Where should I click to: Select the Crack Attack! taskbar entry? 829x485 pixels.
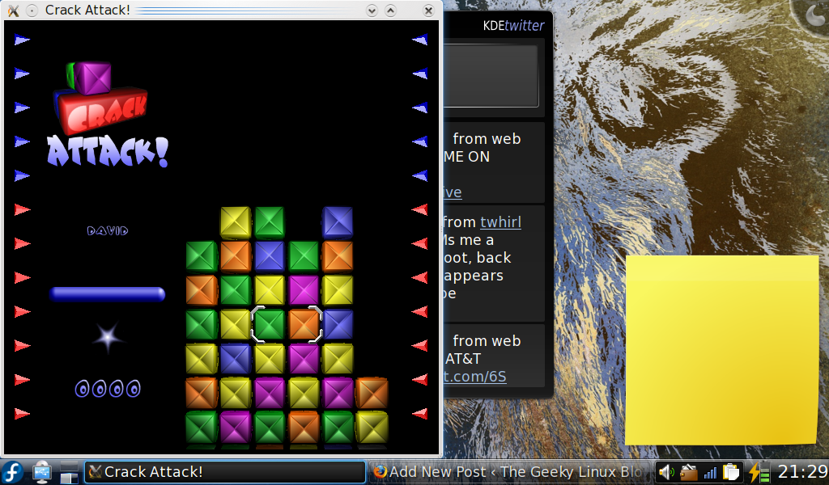(x=225, y=472)
